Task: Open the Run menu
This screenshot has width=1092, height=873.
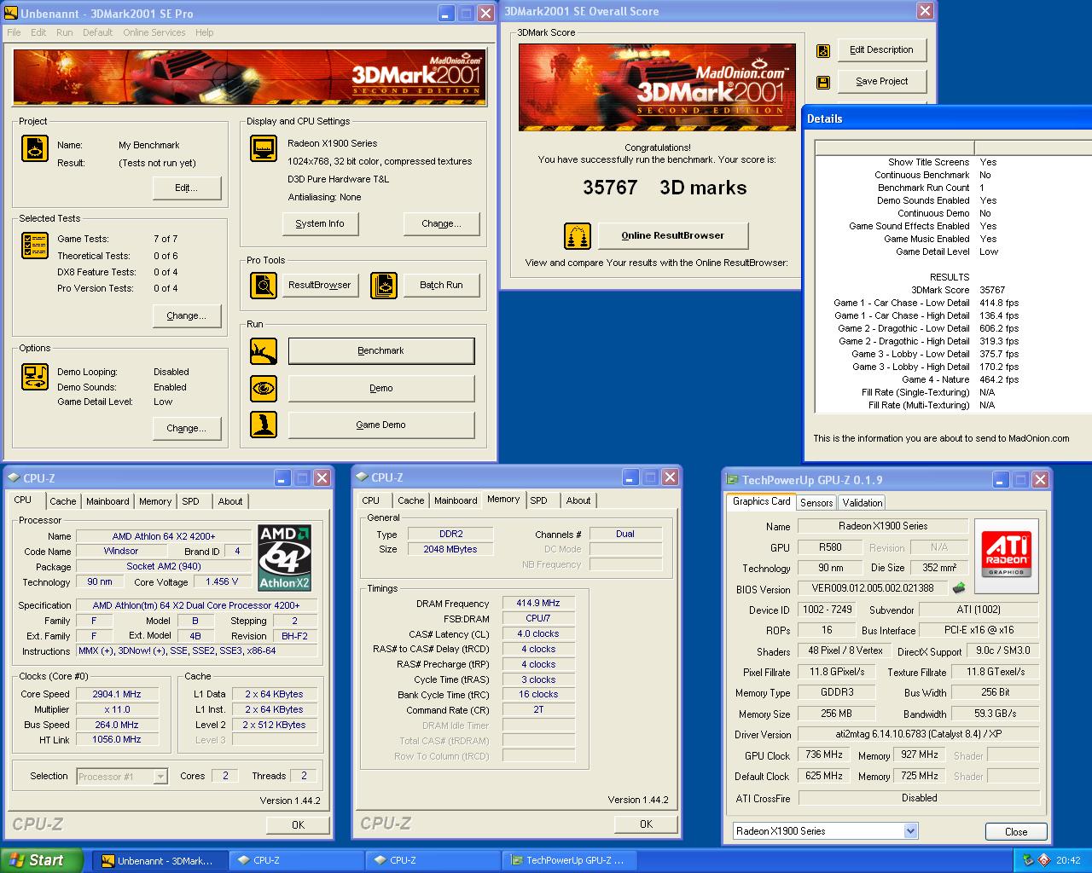Action: point(65,32)
